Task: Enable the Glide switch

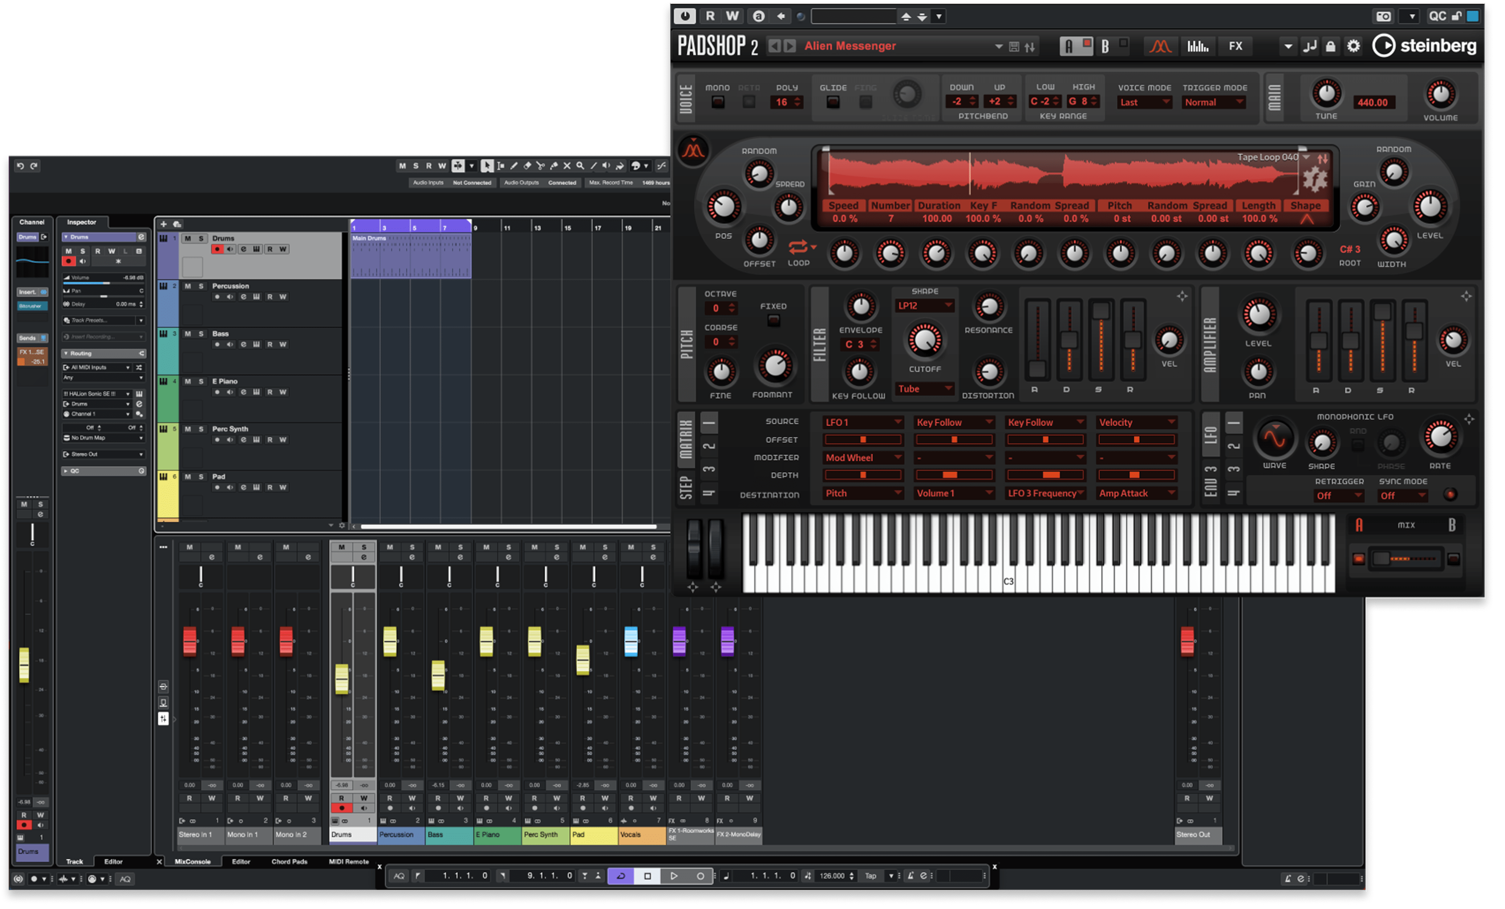Action: [832, 103]
